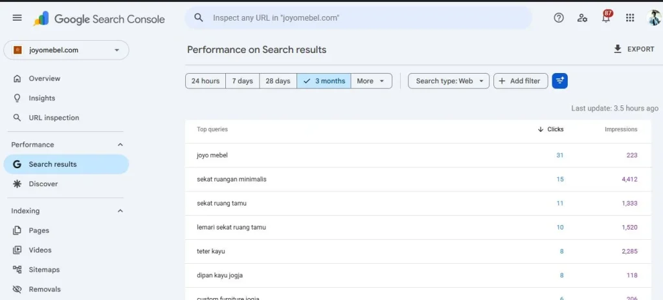
Task: Click the URL inspection magnifier icon
Action: (17, 118)
